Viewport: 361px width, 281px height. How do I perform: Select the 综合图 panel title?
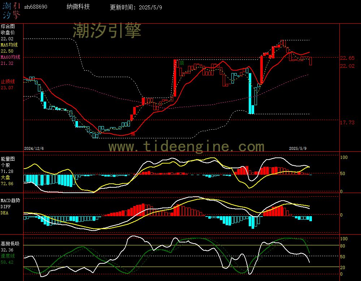point(8,26)
